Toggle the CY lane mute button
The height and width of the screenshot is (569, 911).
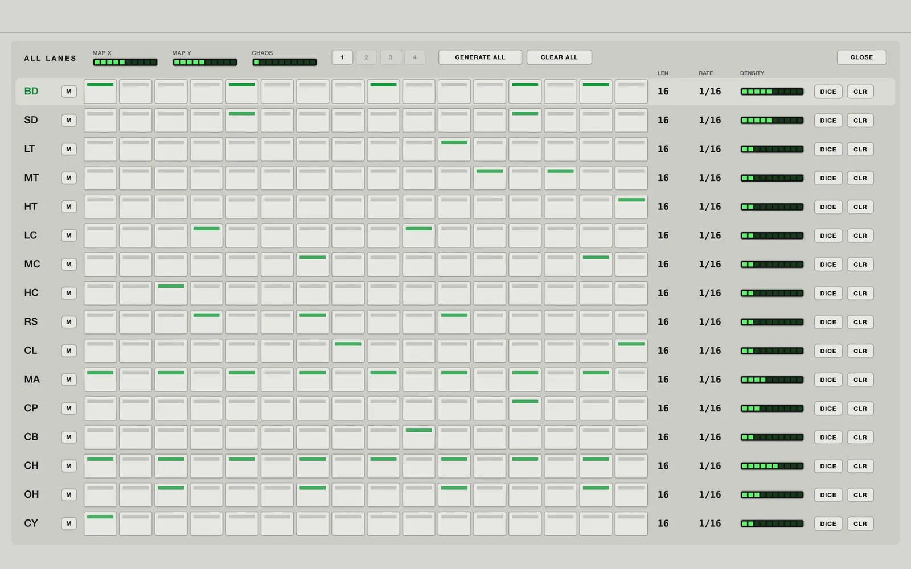(x=69, y=523)
